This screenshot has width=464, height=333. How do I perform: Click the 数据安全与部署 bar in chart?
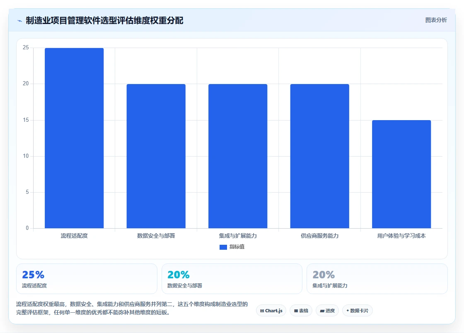pos(156,156)
